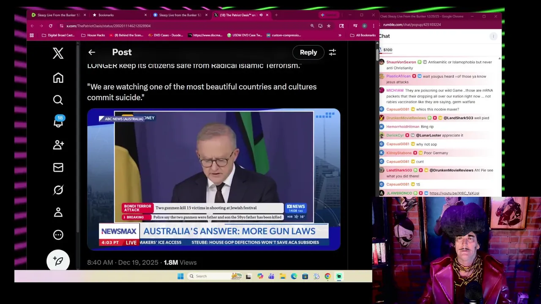Bookmark this page with the star icon
Screen dimensions: 541x304
(328, 26)
